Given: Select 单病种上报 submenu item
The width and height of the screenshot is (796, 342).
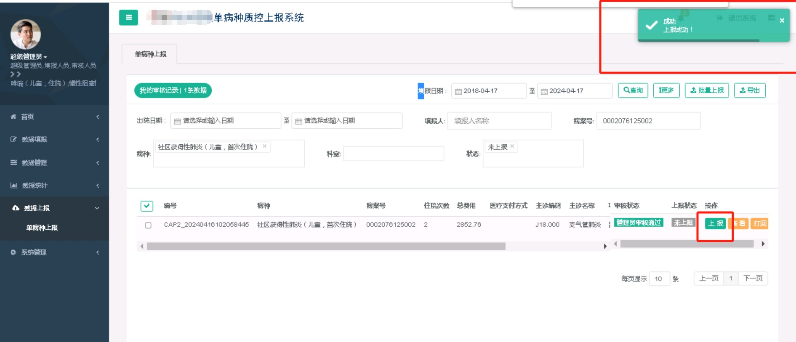Looking at the screenshot, I should (42, 228).
